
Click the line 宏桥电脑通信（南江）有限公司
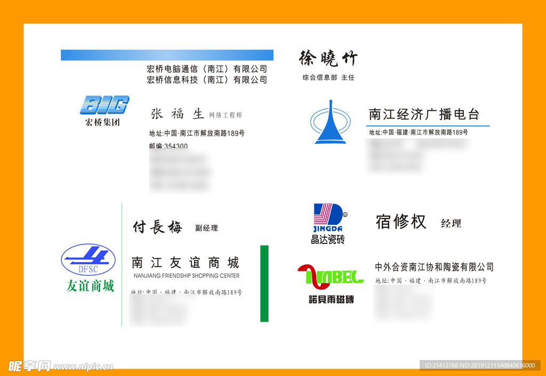click(x=207, y=69)
